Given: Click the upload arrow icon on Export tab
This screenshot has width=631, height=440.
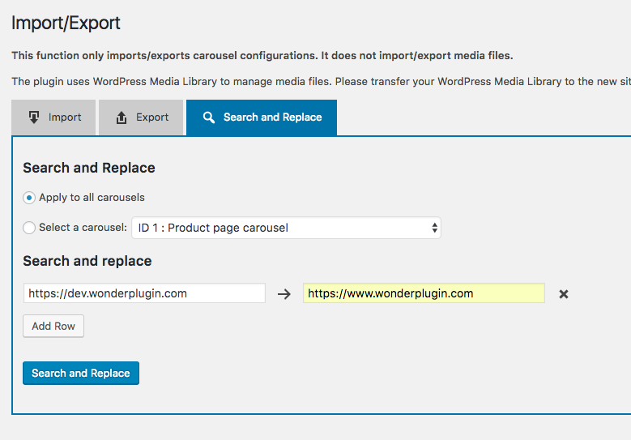Looking at the screenshot, I should coord(122,117).
